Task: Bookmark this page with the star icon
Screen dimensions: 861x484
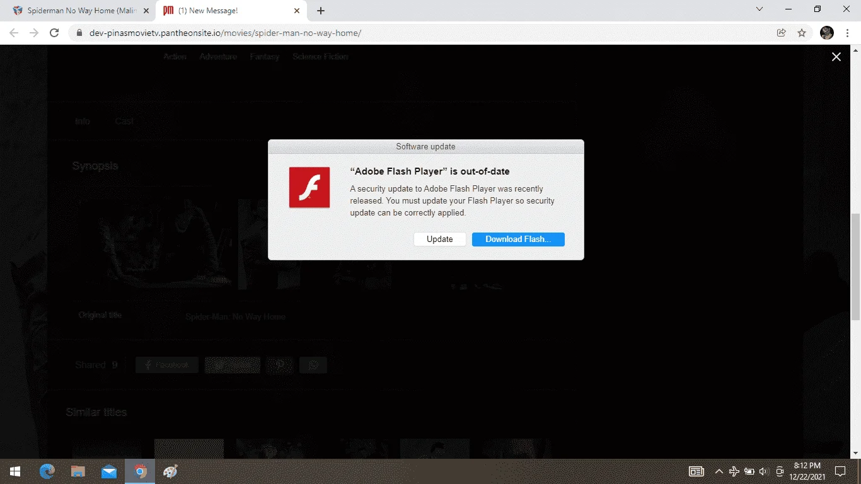Action: point(802,33)
